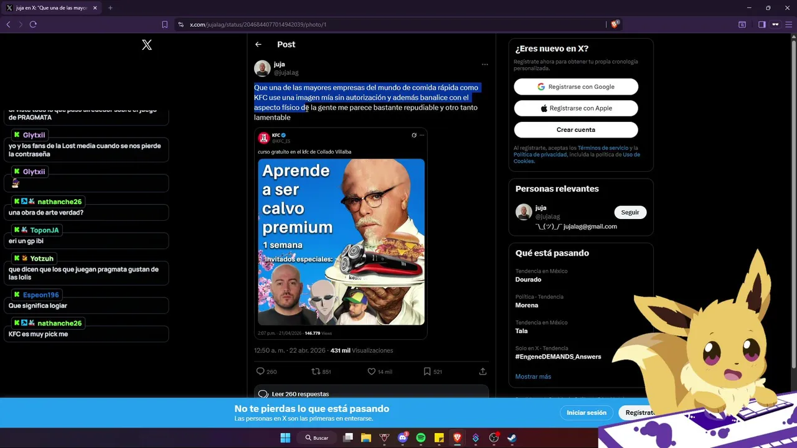Open the Windows Start menu
The width and height of the screenshot is (797, 448).
[285, 438]
